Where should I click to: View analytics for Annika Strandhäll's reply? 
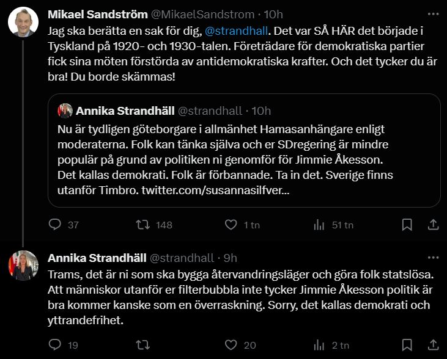[319, 345]
